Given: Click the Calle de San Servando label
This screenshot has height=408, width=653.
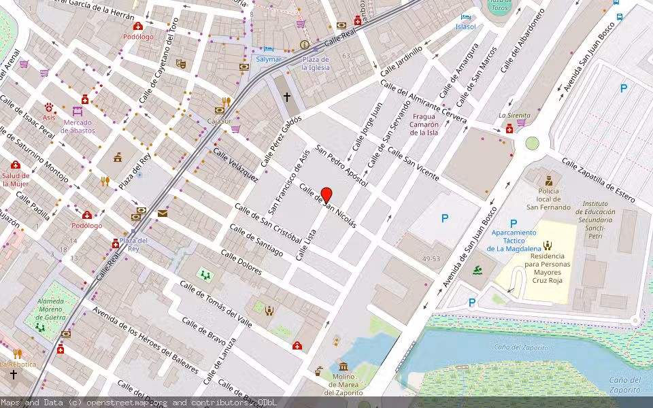Looking at the screenshot, I should [x=390, y=133].
